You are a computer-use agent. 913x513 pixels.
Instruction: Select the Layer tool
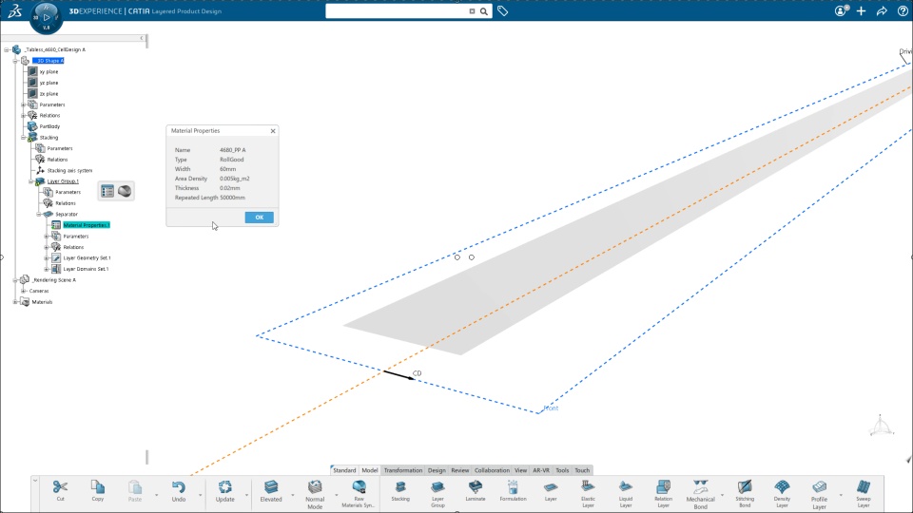pyautogui.click(x=551, y=491)
